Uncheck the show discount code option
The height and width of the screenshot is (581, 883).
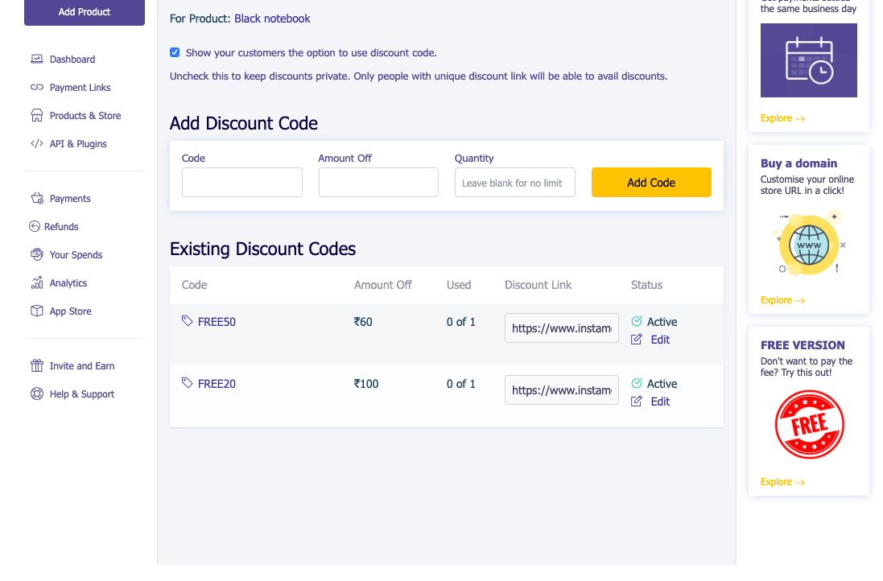click(175, 52)
